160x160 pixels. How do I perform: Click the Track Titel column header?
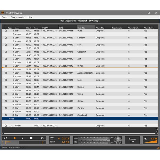pyautogui.click(x=86, y=27)
